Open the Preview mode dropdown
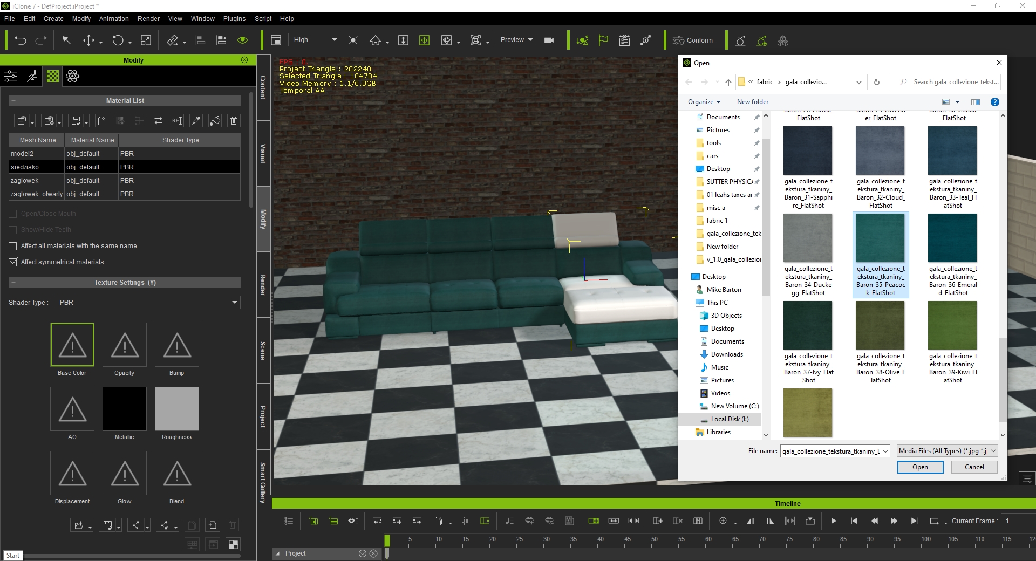 coord(516,40)
